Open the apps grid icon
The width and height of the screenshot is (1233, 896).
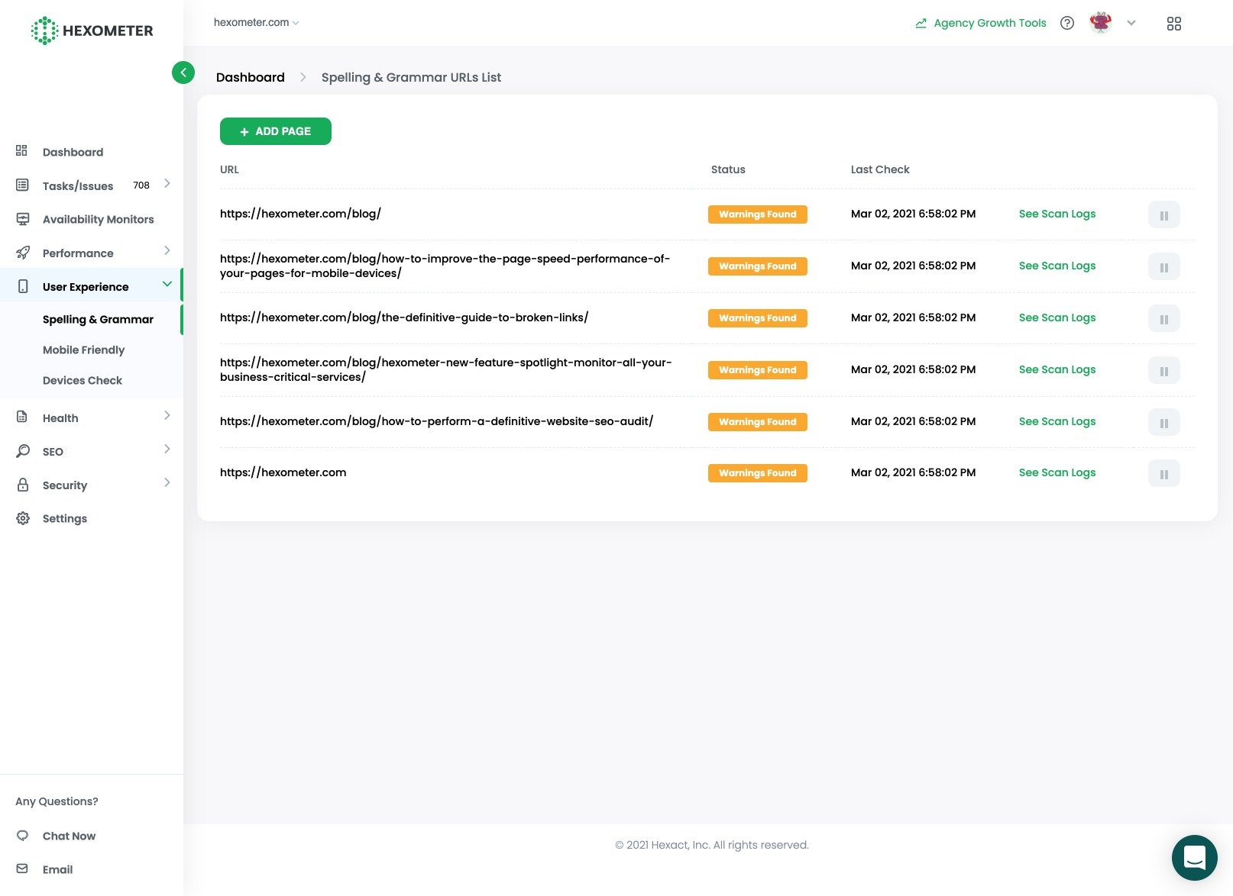click(x=1174, y=24)
